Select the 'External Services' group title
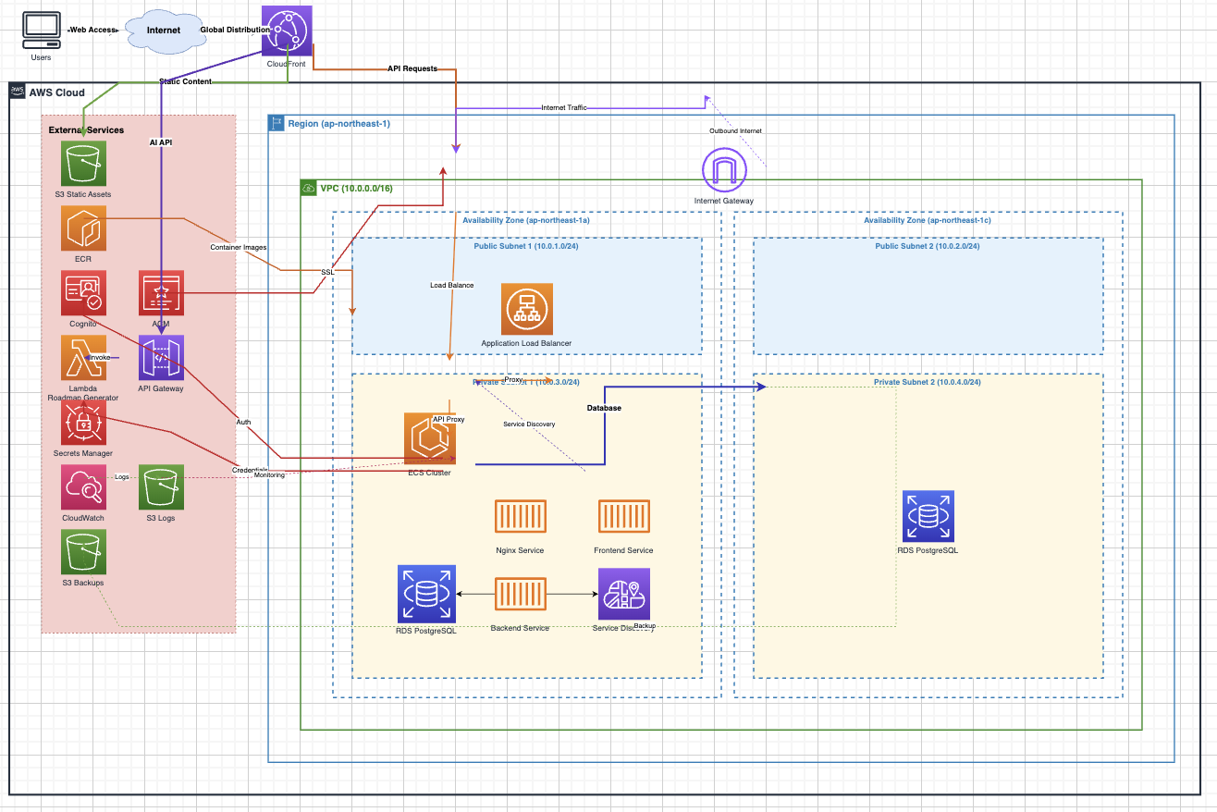This screenshot has width=1217, height=812. click(86, 130)
